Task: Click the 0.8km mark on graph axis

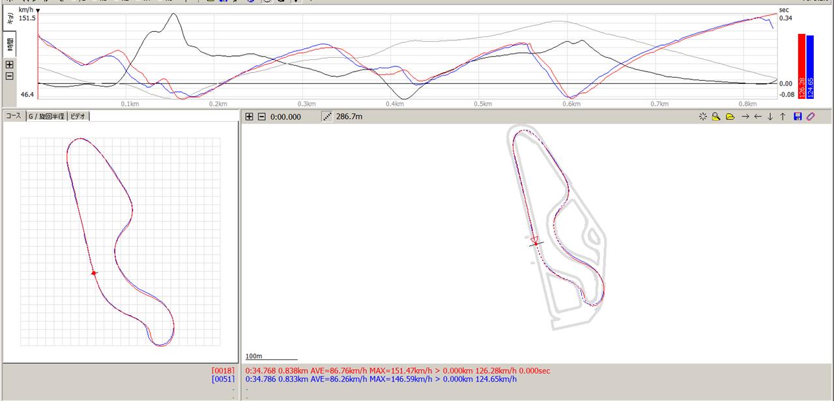Action: pyautogui.click(x=748, y=104)
